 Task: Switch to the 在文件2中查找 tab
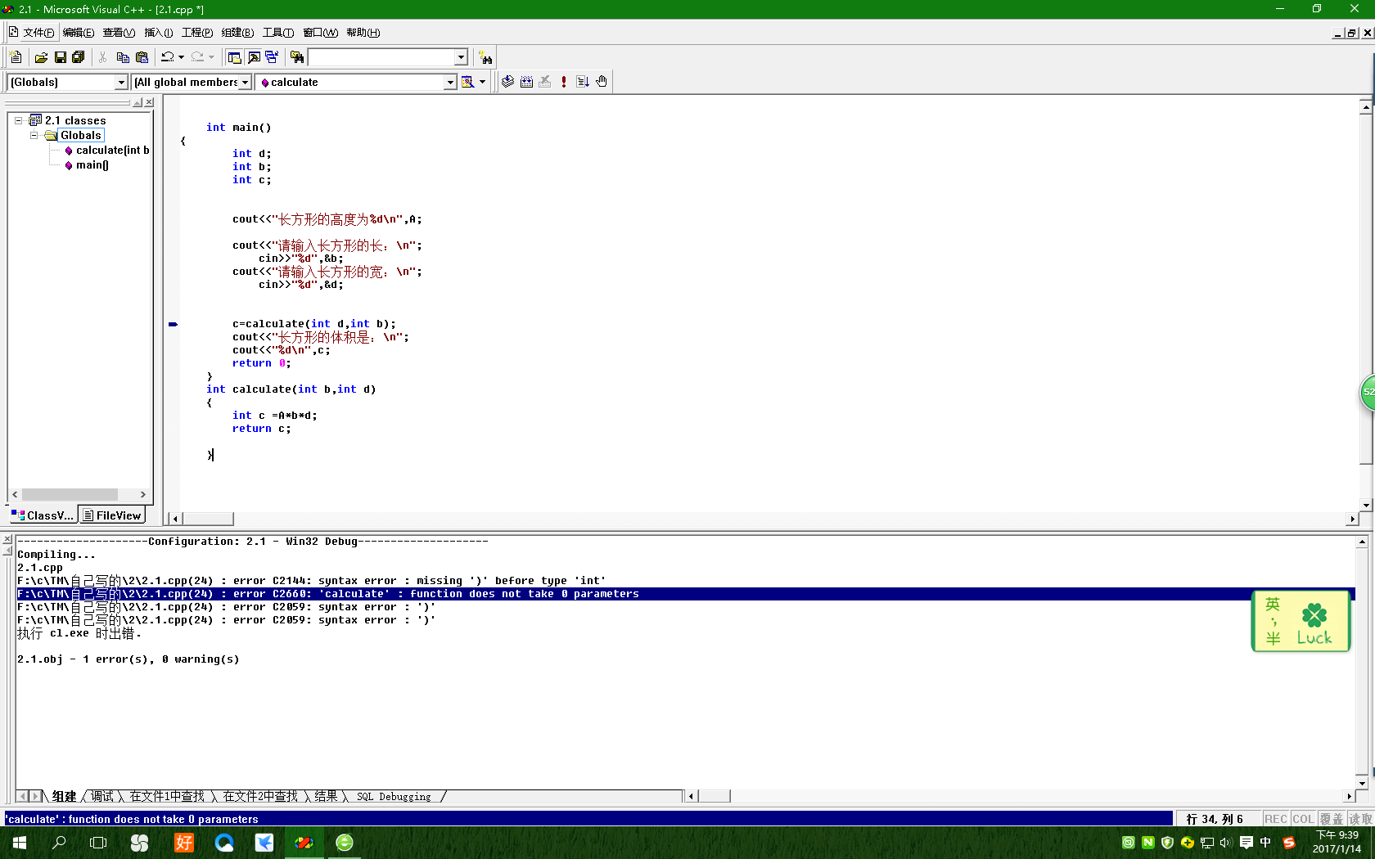tap(260, 796)
